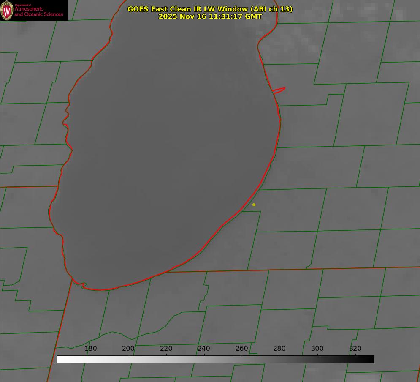Click the GOES East Clean IR title line
420x382 pixels.
(x=210, y=9)
